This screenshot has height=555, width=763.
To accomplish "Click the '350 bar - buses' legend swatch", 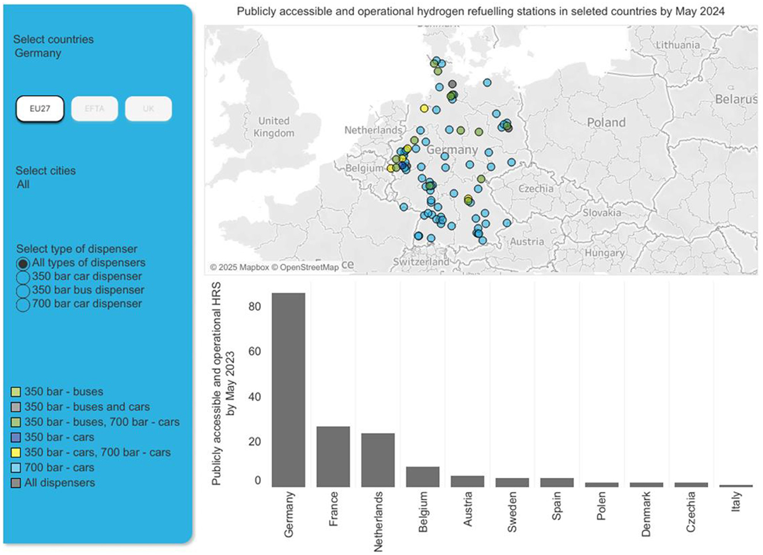I will tap(16, 392).
